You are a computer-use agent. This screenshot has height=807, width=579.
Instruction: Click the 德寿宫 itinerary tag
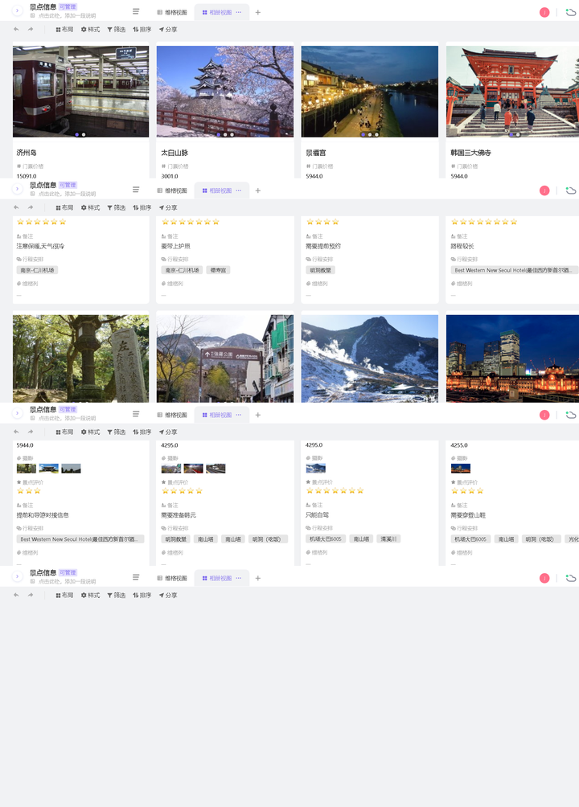tap(218, 270)
